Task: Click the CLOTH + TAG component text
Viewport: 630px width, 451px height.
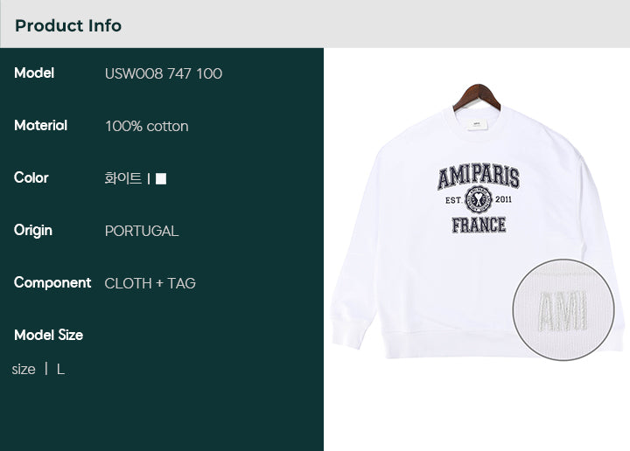Action: [x=150, y=283]
